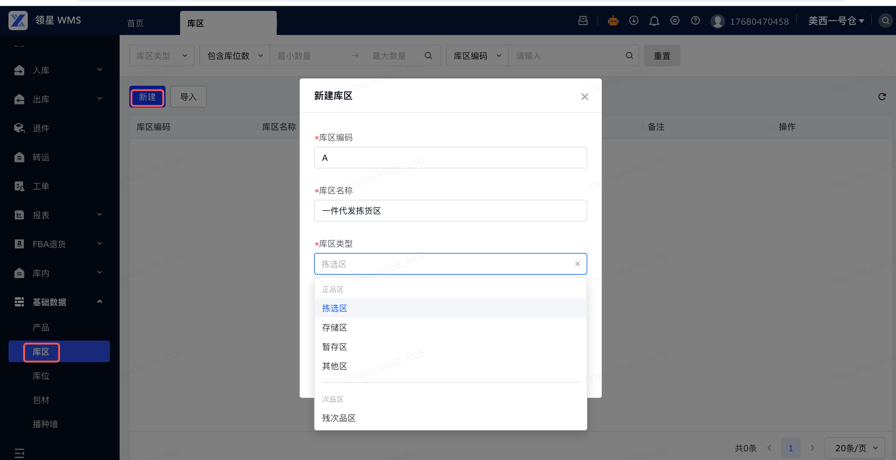Screen dimensions: 896x460
Task: Open the download center icon
Action: [x=634, y=21]
